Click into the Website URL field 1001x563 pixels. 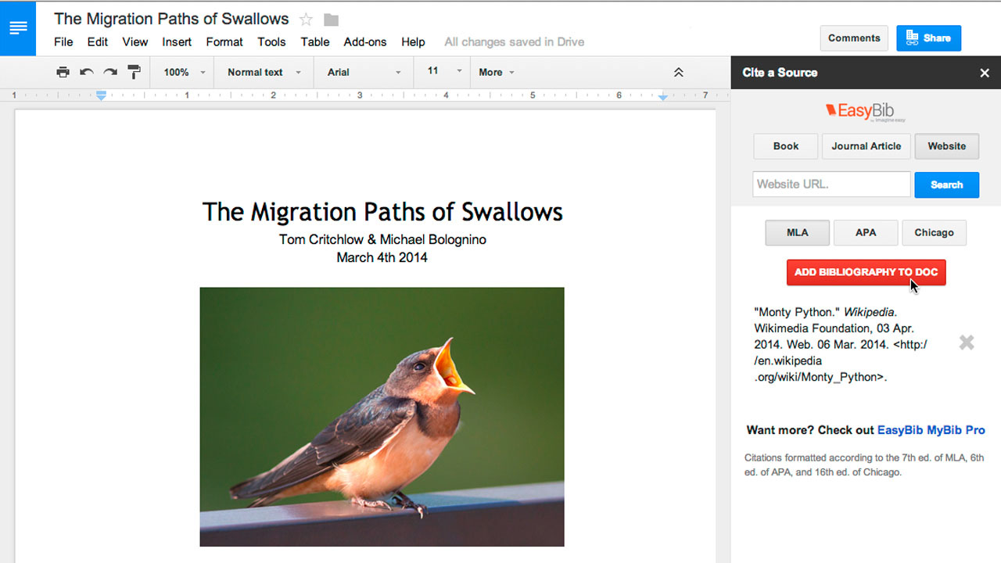(831, 185)
